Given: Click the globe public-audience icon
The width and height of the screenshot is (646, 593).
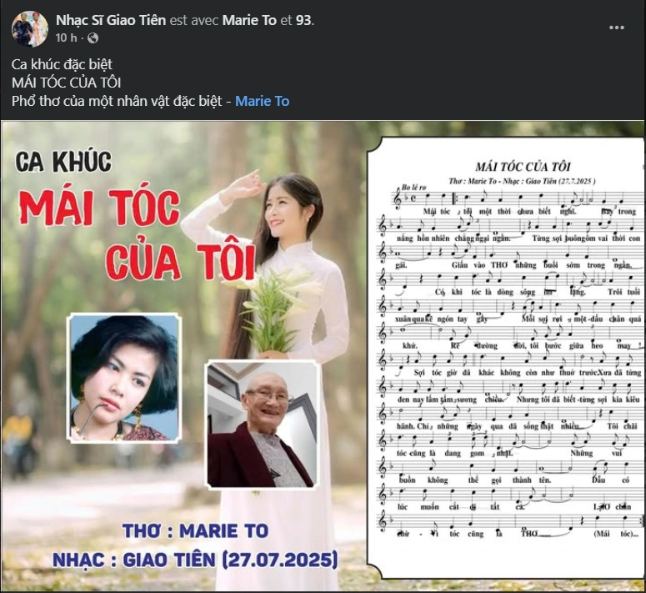Looking at the screenshot, I should (x=93, y=38).
